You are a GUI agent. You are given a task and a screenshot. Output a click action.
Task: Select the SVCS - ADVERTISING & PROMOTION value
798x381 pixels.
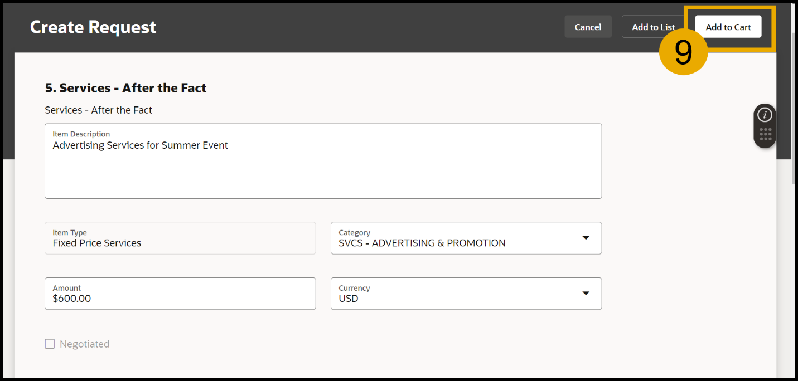click(422, 243)
